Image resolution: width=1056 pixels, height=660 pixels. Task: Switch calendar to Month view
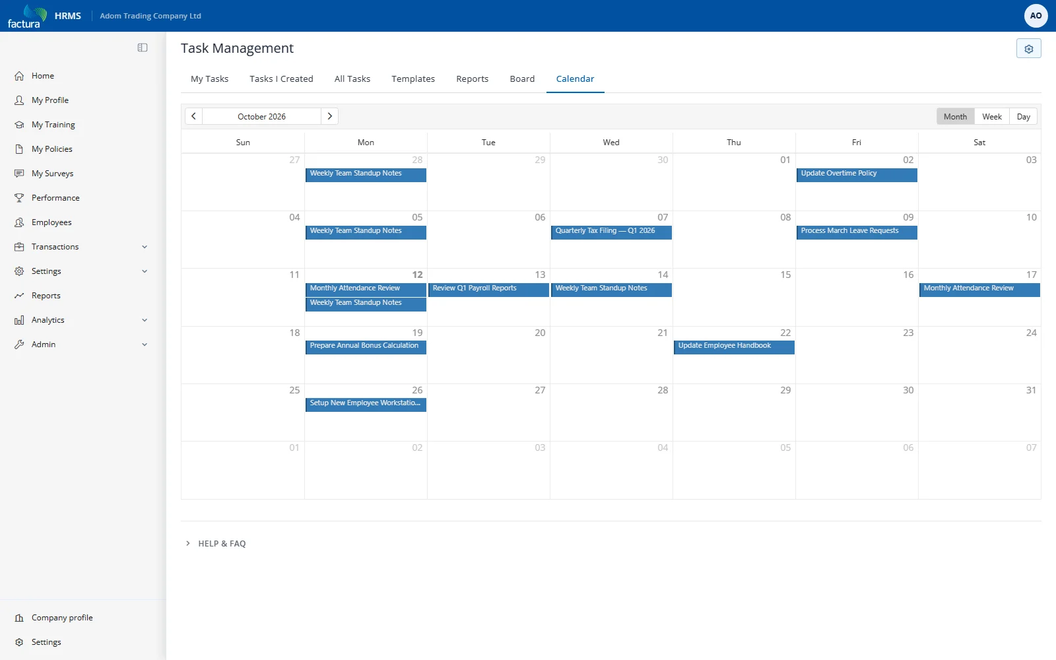pyautogui.click(x=955, y=117)
